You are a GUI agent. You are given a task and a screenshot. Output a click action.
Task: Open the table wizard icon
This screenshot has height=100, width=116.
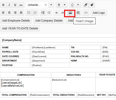(78, 13)
